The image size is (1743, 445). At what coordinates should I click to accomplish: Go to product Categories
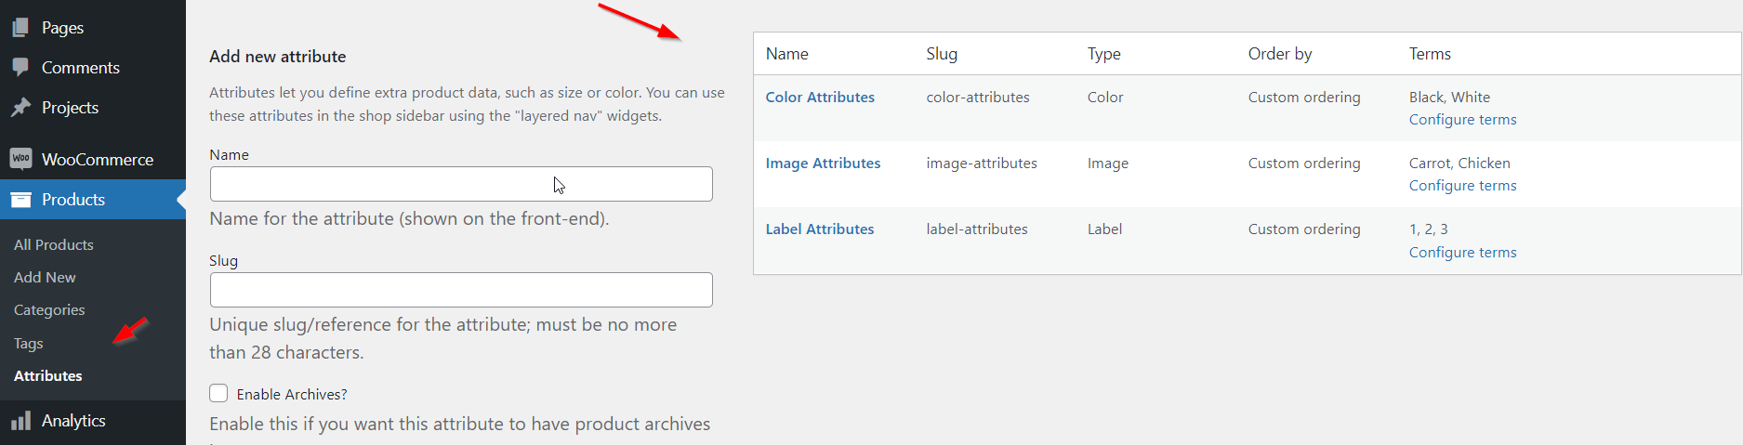click(49, 310)
